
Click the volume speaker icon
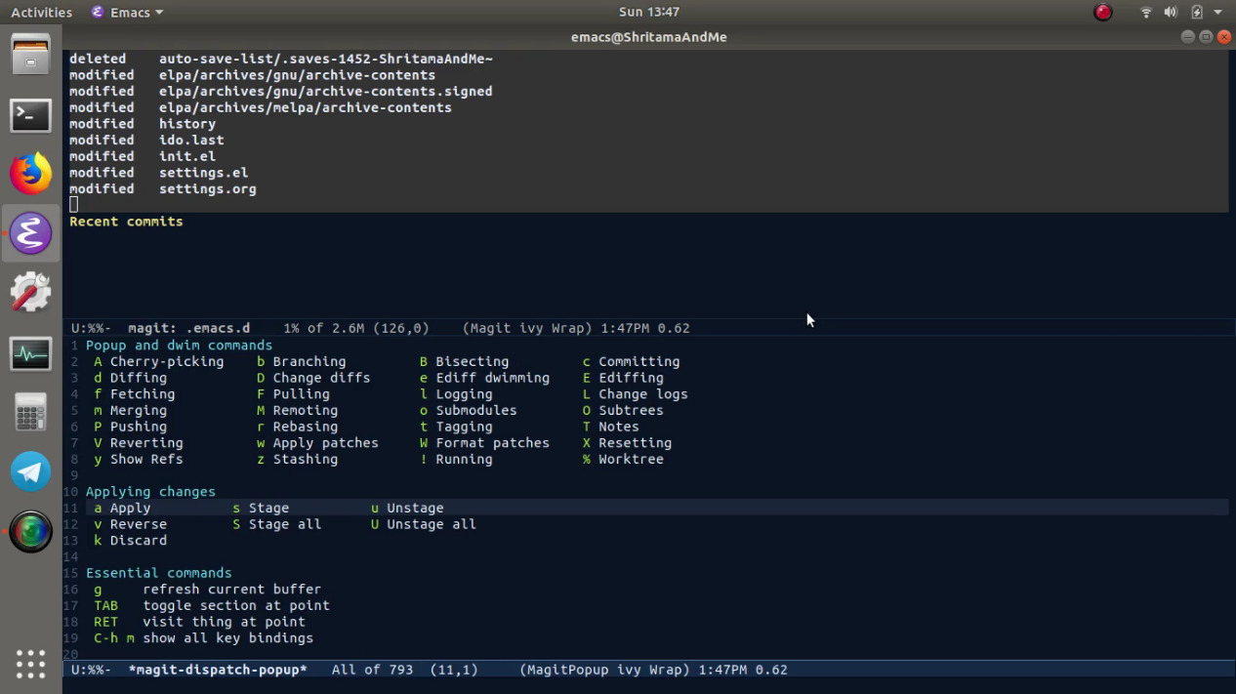coord(1171,13)
